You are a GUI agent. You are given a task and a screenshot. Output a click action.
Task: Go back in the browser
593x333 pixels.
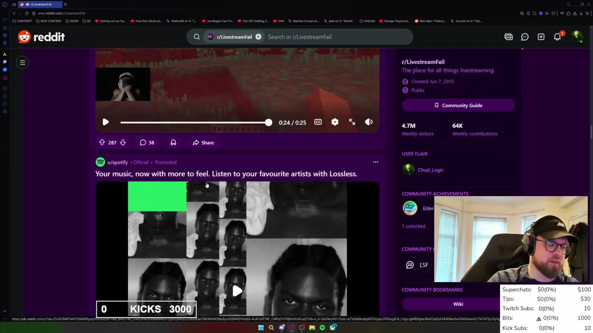point(14,13)
